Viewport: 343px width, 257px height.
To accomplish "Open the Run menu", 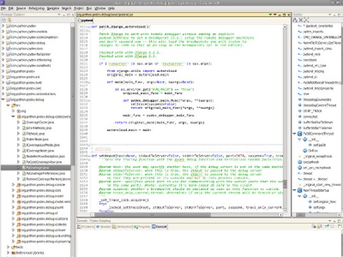I will tap(89, 8).
